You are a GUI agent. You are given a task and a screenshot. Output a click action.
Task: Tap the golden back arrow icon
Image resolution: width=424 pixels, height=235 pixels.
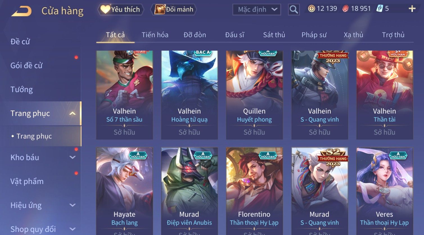click(x=21, y=11)
